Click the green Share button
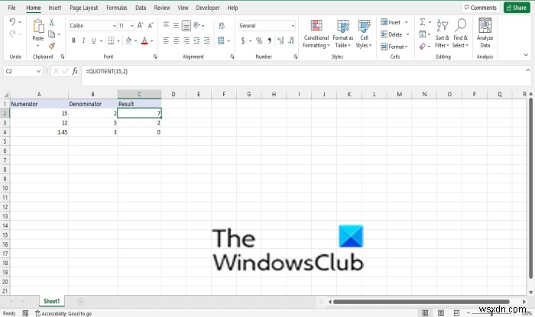The height and width of the screenshot is (317, 535). (x=517, y=8)
